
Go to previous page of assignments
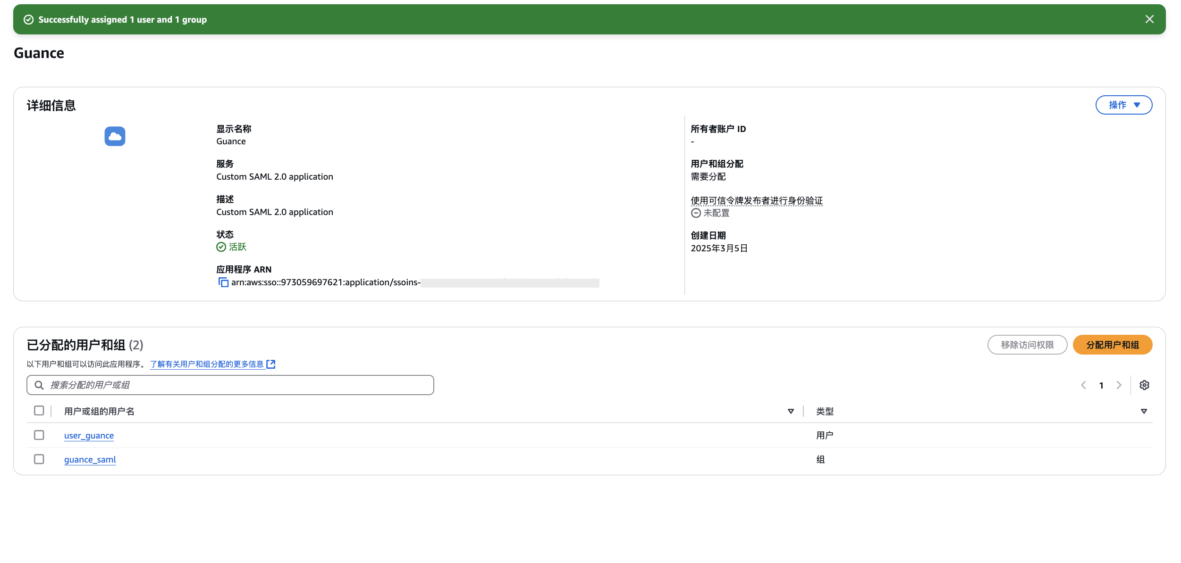(x=1084, y=385)
